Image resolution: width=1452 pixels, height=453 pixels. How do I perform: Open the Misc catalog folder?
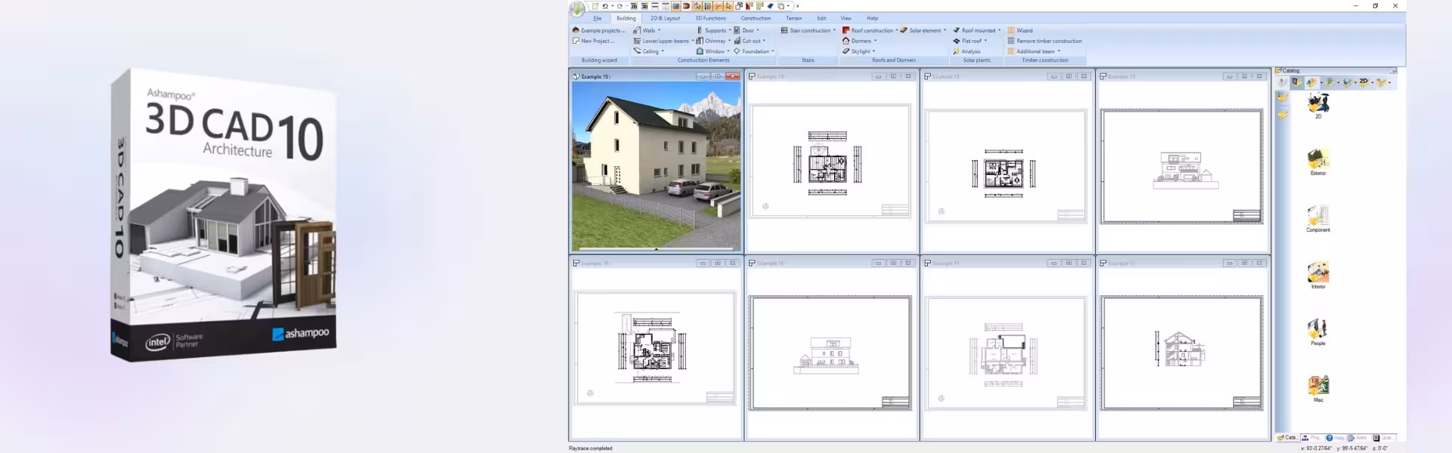[x=1318, y=388]
